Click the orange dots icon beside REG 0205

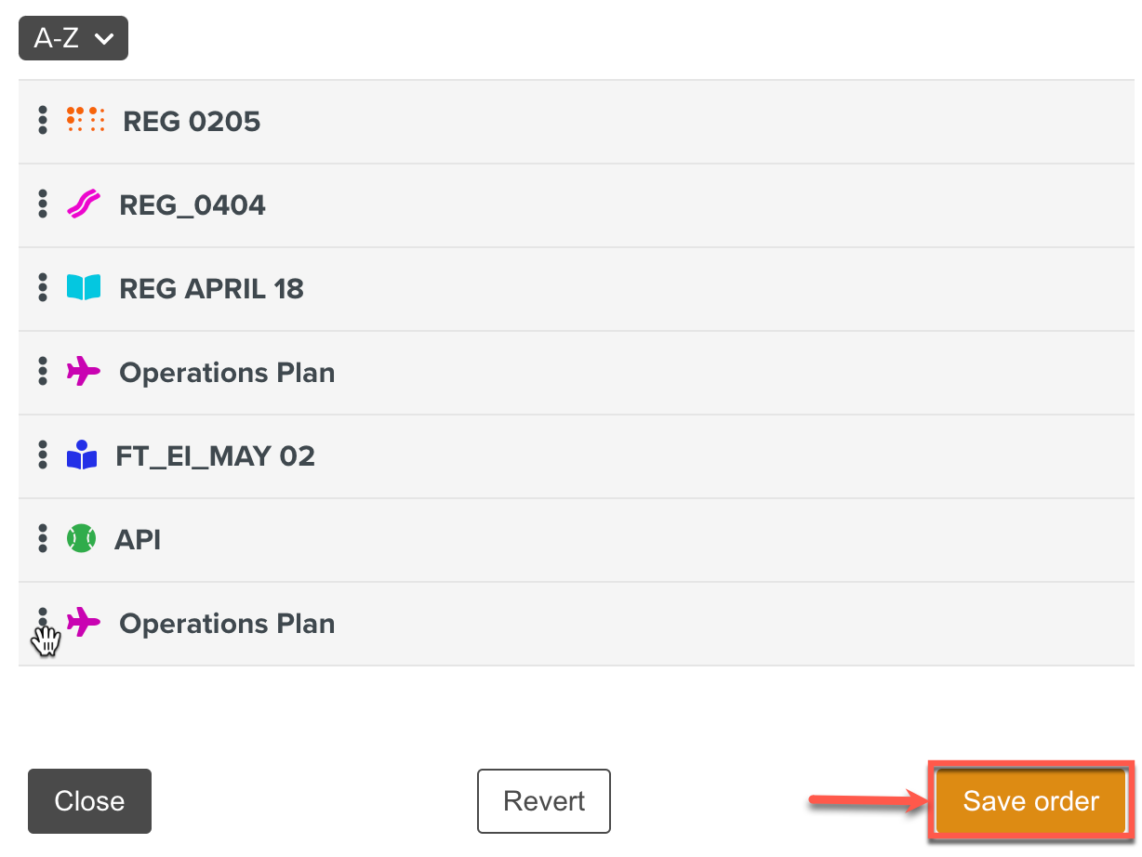(86, 121)
